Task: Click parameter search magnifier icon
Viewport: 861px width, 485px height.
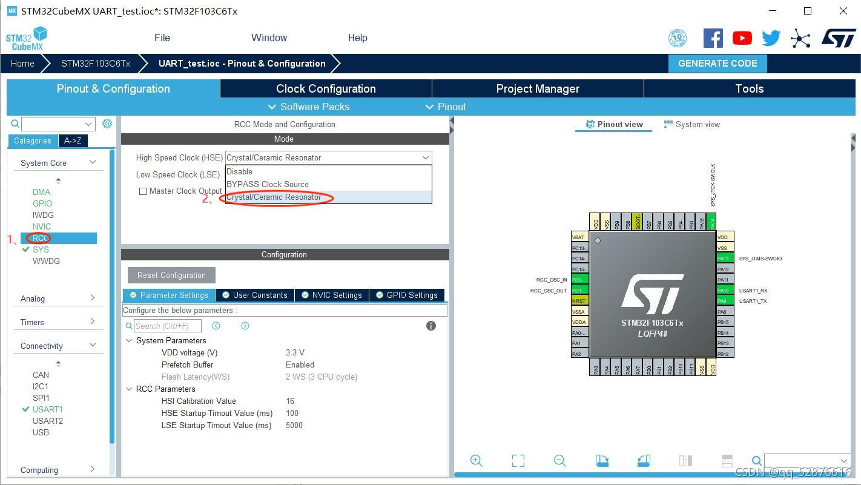Action: point(128,326)
